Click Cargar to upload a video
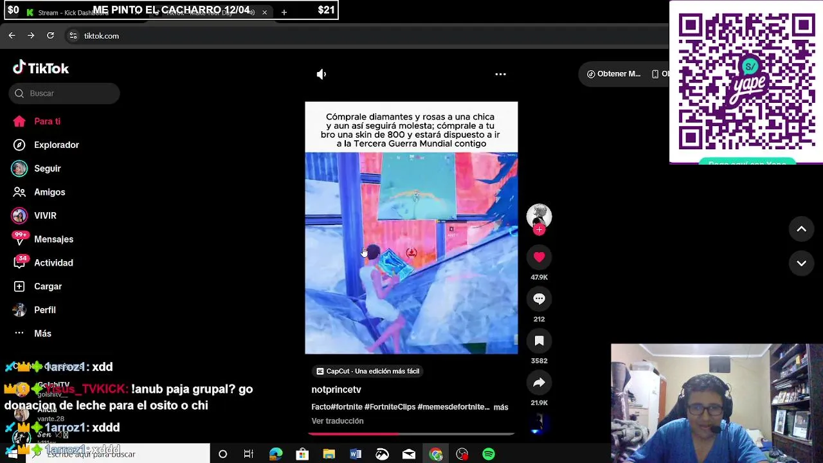This screenshot has width=823, height=463. click(x=37, y=286)
